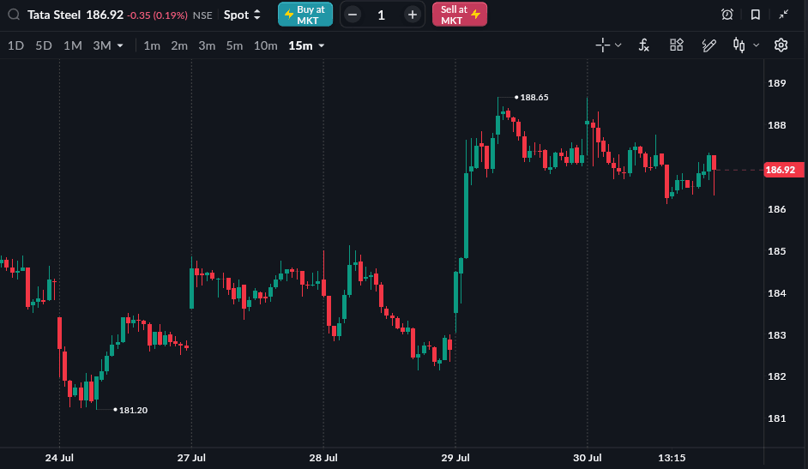Buy Tata Steel at market

[305, 15]
